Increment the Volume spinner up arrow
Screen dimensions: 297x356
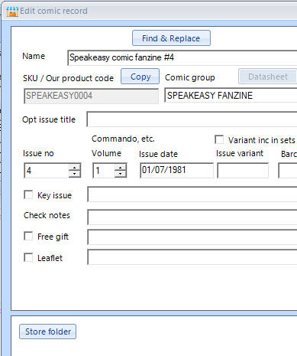click(120, 168)
